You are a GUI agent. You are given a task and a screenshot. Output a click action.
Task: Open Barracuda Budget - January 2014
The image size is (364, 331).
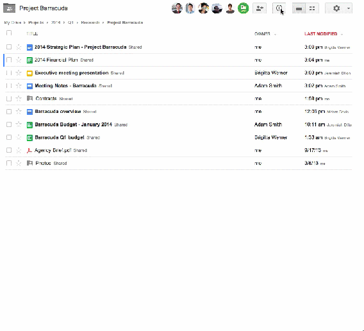pyautogui.click(x=73, y=124)
